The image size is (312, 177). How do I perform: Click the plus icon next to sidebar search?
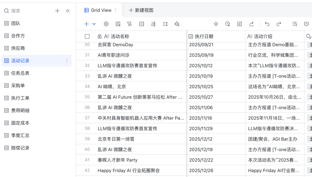57,11
